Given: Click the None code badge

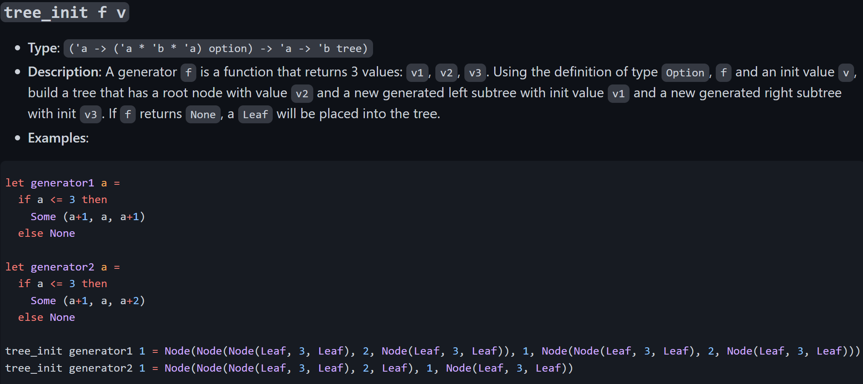Looking at the screenshot, I should tap(203, 114).
